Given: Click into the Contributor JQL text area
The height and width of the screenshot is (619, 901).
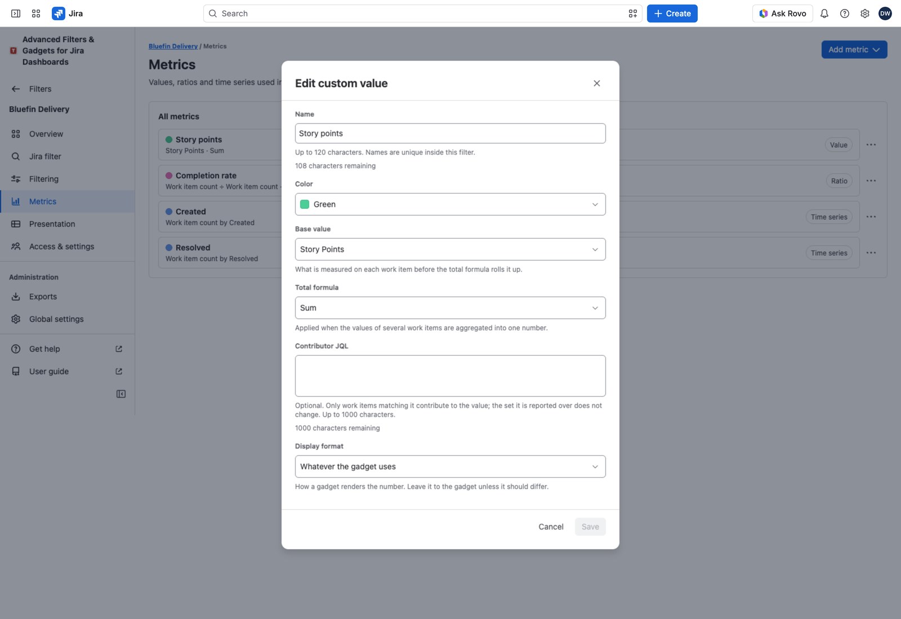Looking at the screenshot, I should coord(450,376).
